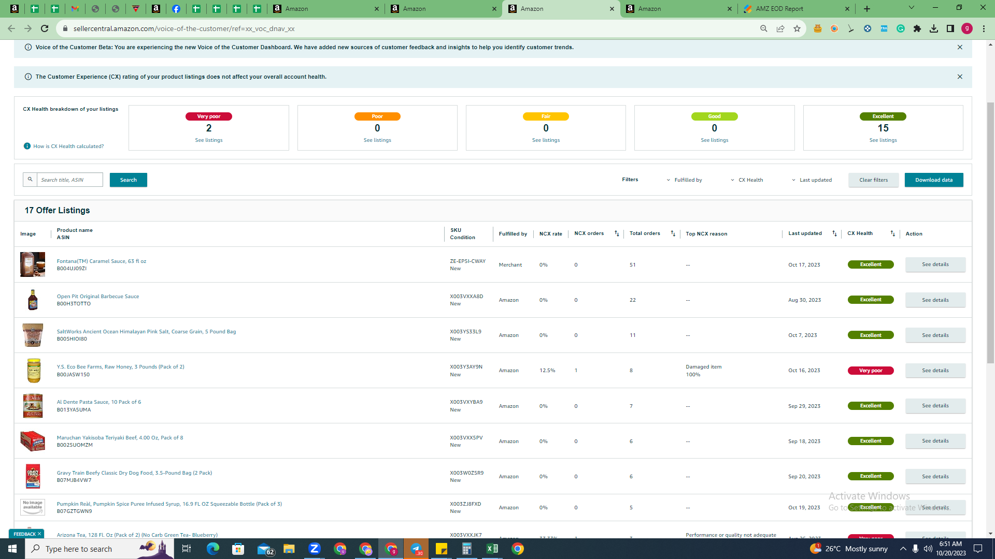Sort listings by Last updated column

click(x=834, y=233)
